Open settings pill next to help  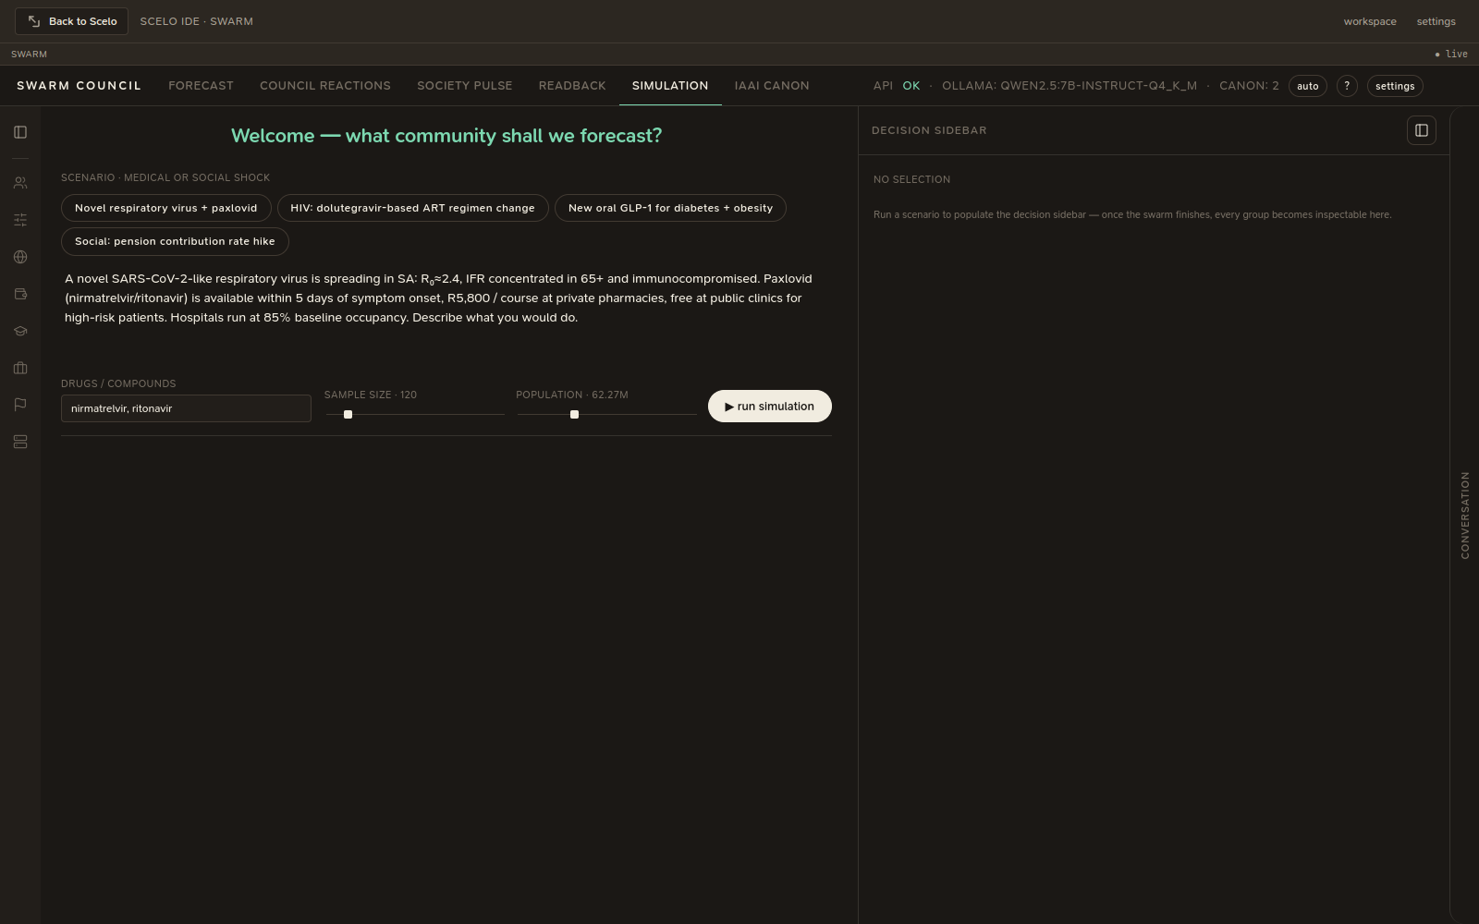(x=1395, y=86)
